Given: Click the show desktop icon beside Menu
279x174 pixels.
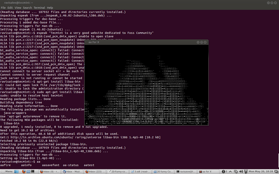Looking at the screenshot, I should [x=17, y=171].
